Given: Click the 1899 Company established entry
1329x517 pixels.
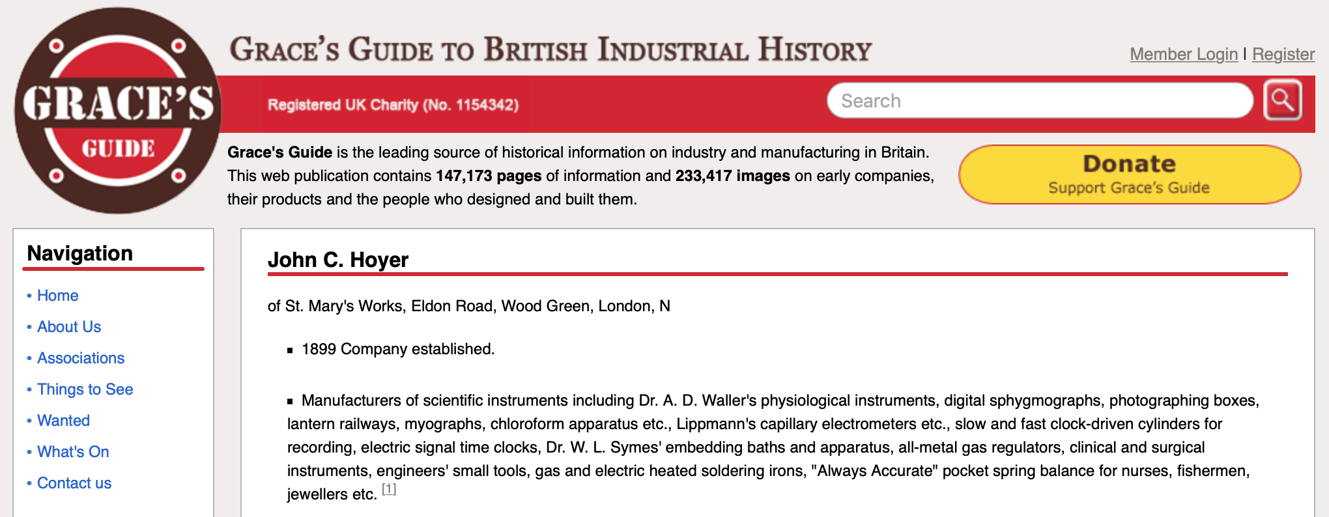Looking at the screenshot, I should click(398, 349).
